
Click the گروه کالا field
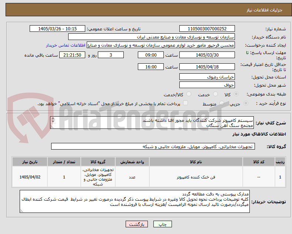(x=153, y=146)
